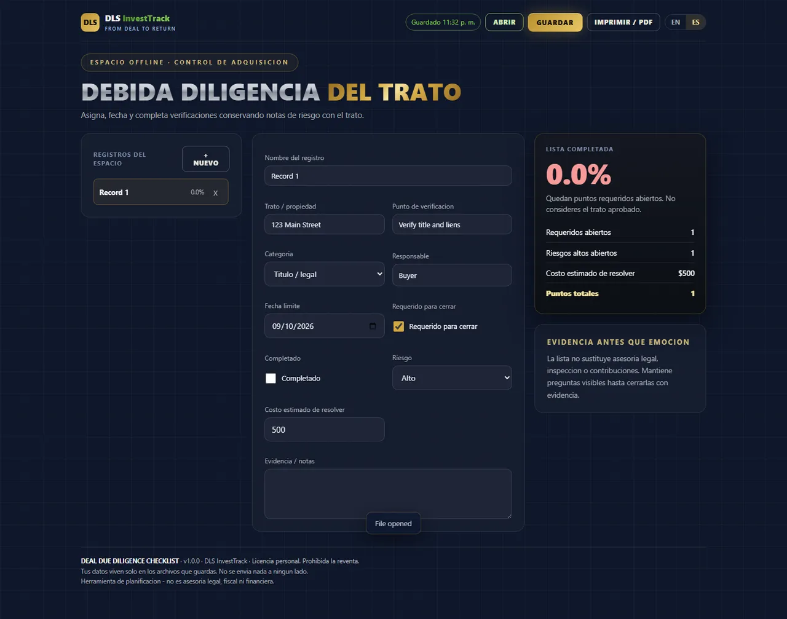
Task: Check the Completado checkbox
Action: tap(271, 378)
